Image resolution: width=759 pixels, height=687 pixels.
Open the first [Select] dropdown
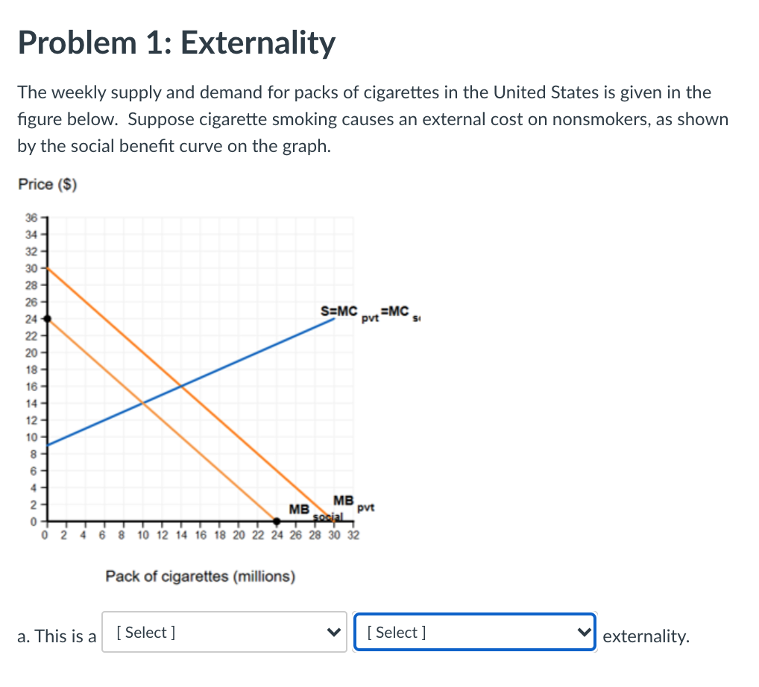point(224,633)
